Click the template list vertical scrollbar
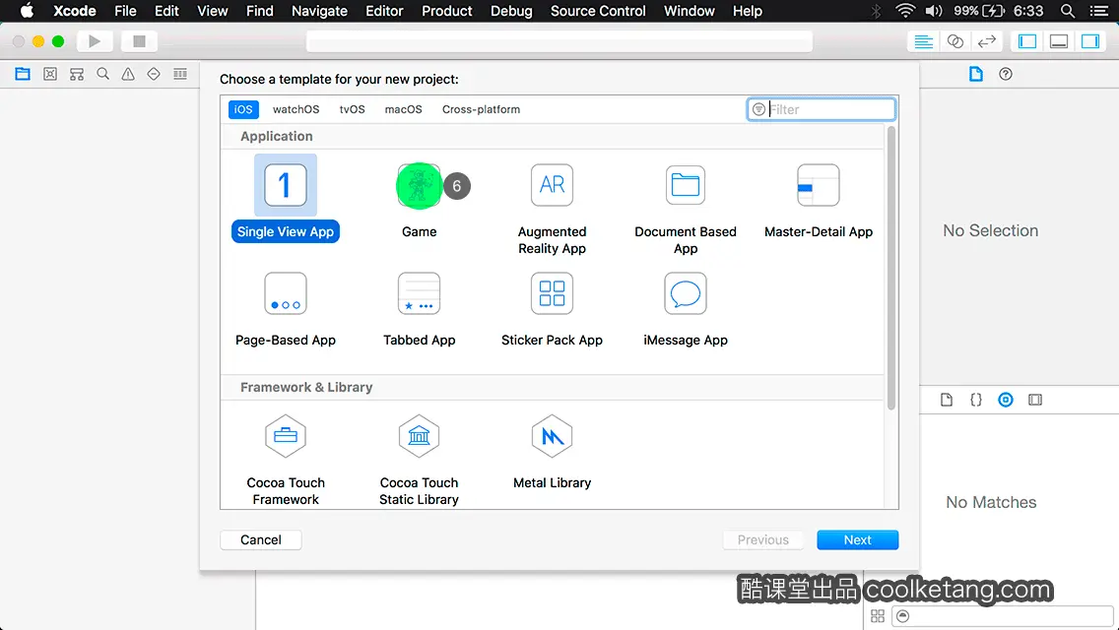Image resolution: width=1119 pixels, height=630 pixels. coord(890,269)
